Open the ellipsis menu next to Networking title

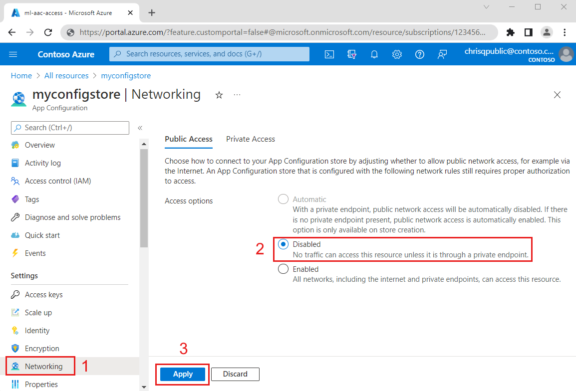pyautogui.click(x=237, y=95)
